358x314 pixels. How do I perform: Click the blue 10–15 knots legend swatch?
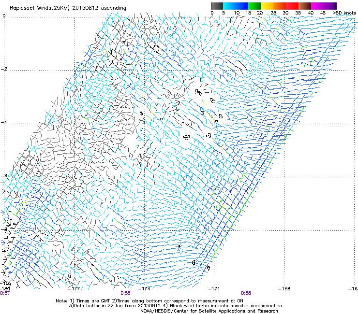[242, 6]
